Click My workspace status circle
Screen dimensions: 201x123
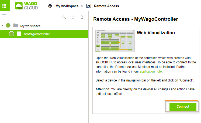(x=8, y=25)
